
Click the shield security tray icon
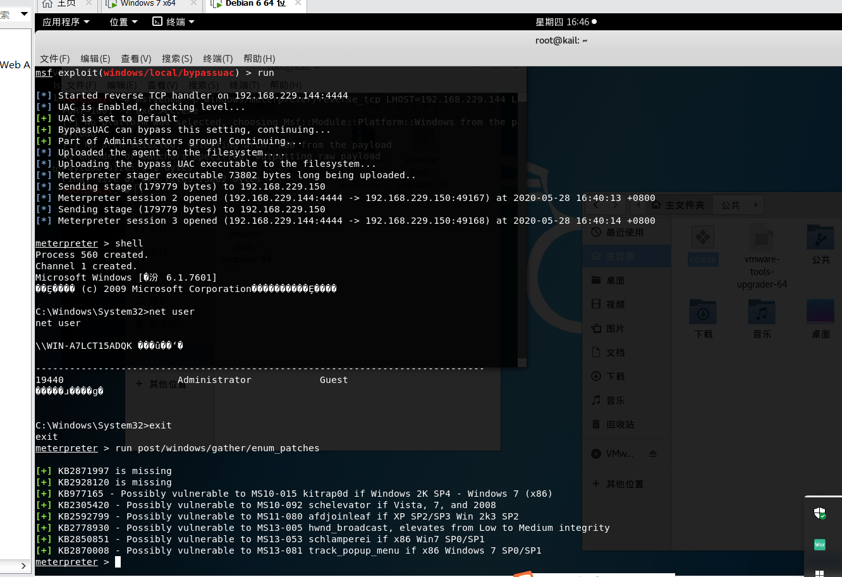(820, 513)
